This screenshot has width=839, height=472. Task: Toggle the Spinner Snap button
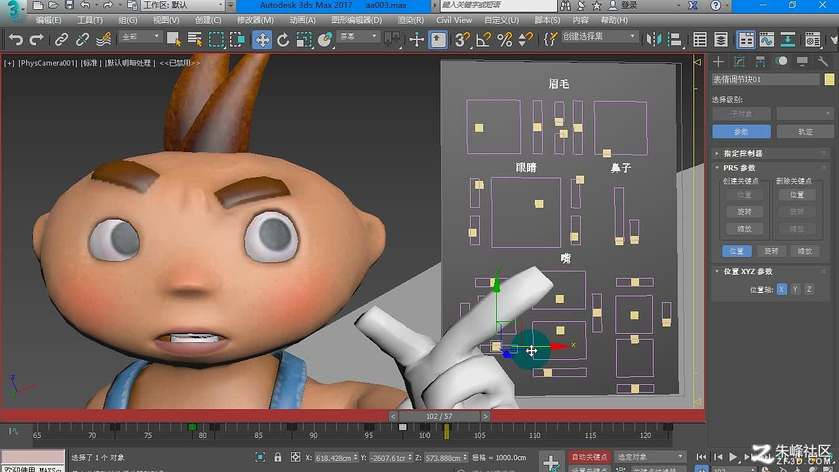point(526,40)
